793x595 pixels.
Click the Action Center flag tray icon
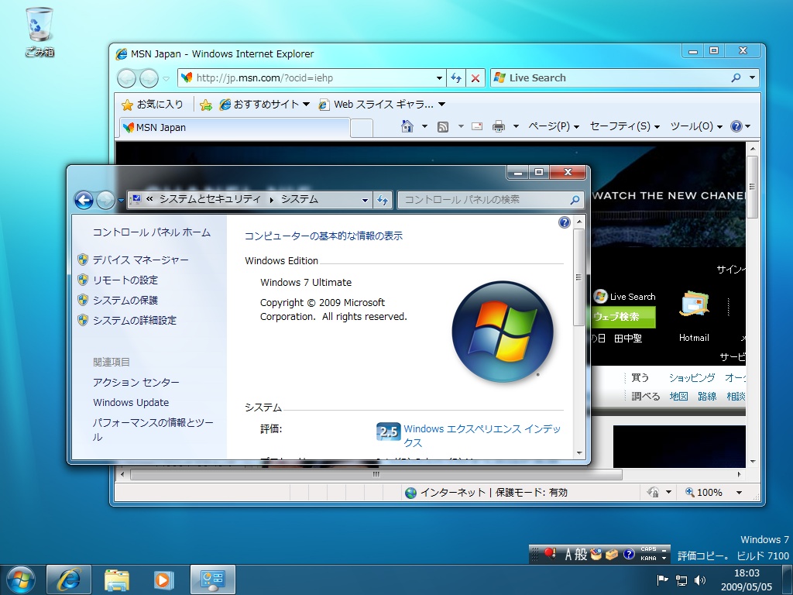point(661,580)
